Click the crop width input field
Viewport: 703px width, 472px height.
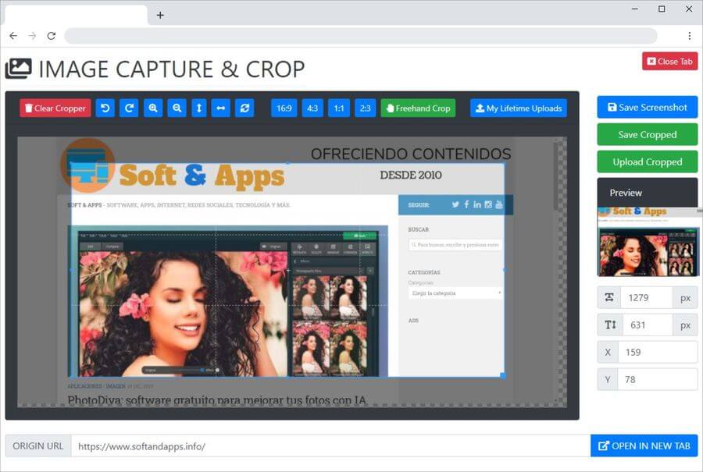pos(646,298)
